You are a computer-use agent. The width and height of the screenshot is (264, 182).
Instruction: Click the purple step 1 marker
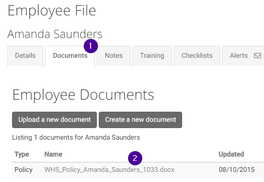point(91,46)
